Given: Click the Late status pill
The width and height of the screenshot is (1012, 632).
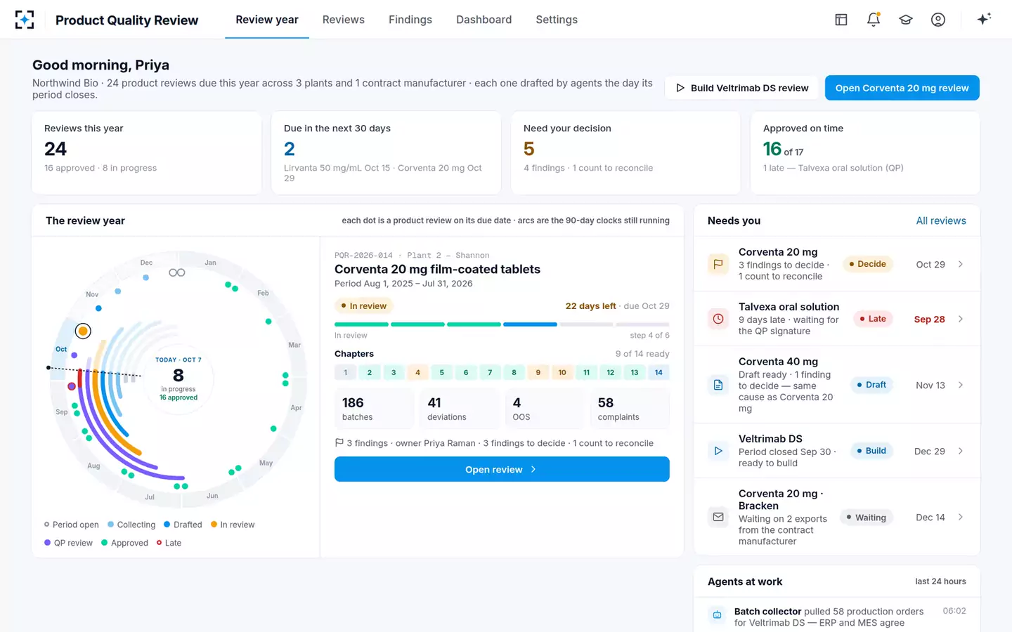Looking at the screenshot, I should click(873, 319).
